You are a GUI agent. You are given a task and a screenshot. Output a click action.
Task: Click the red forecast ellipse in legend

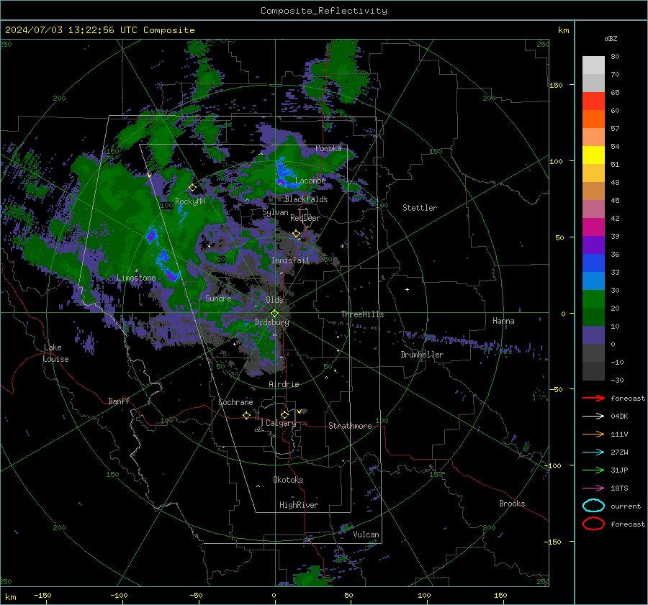coord(593,524)
